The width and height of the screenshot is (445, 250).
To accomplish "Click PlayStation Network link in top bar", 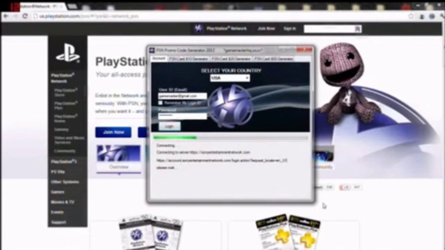I will pyautogui.click(x=227, y=28).
